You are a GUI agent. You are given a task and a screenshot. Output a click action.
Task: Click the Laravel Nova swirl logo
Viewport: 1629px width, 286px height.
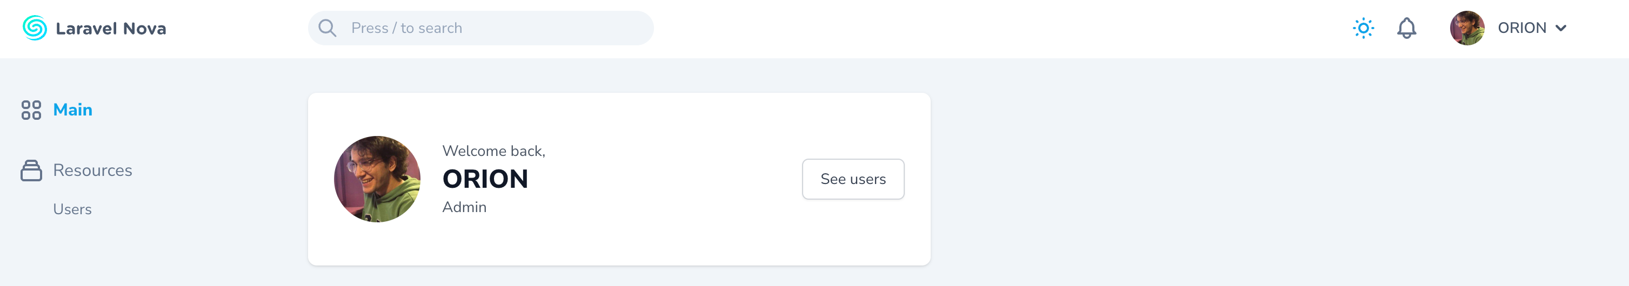34,28
